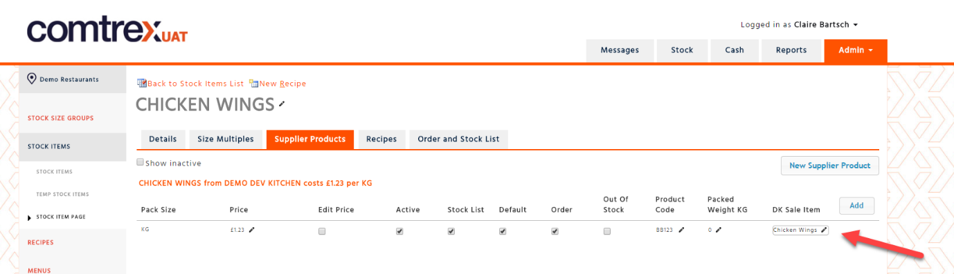Open the Order and Stock List tab
The height and width of the screenshot is (274, 954).
pyautogui.click(x=458, y=139)
